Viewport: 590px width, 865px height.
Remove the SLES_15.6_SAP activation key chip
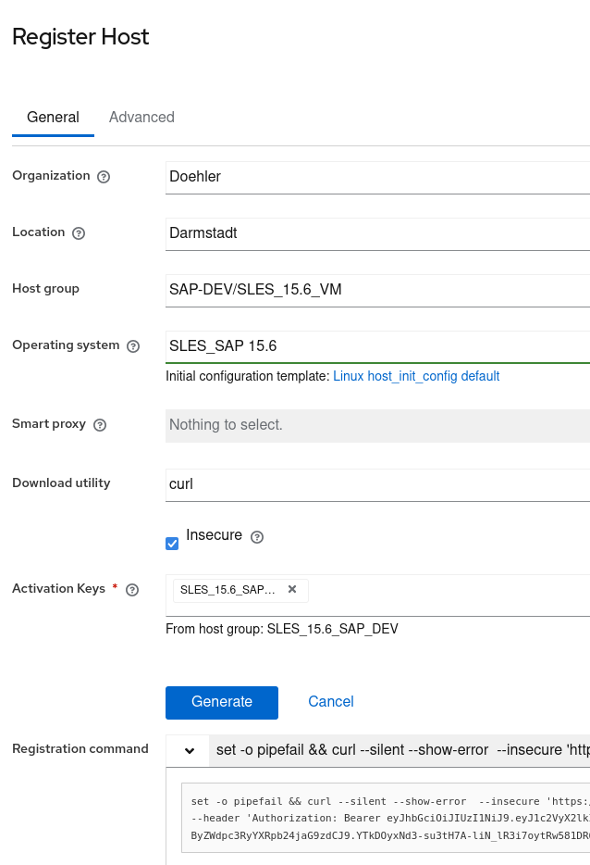tap(292, 589)
